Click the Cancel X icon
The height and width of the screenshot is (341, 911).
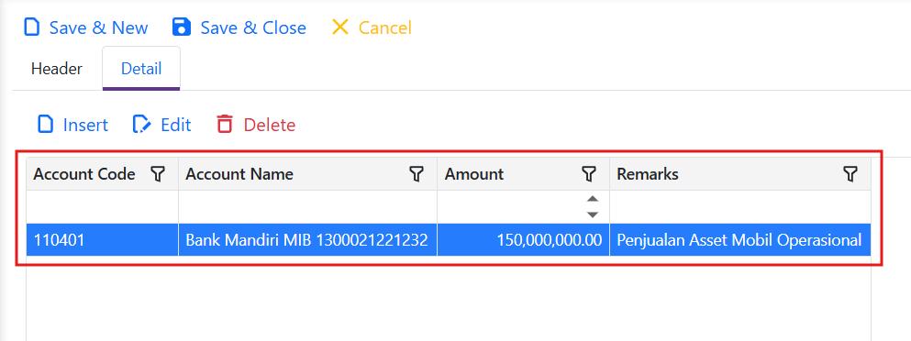339,27
